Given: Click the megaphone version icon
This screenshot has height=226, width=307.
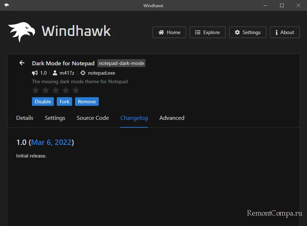Looking at the screenshot, I should pos(35,73).
